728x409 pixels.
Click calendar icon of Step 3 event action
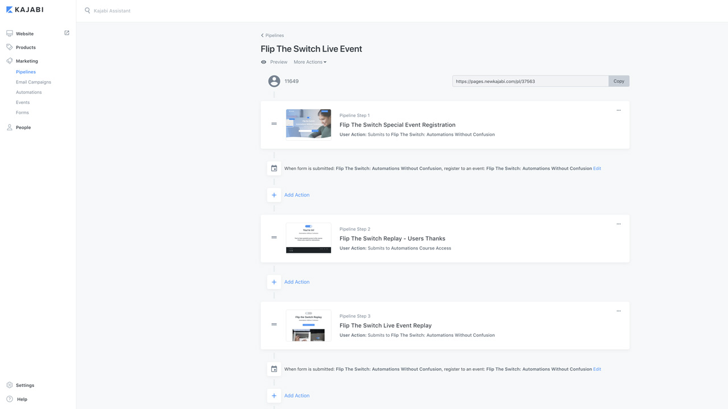coord(274,369)
